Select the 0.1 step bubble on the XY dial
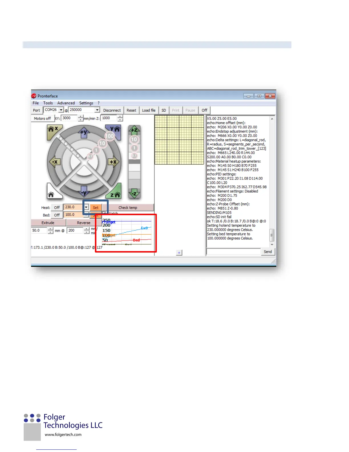349x452 pixels. click(90, 156)
